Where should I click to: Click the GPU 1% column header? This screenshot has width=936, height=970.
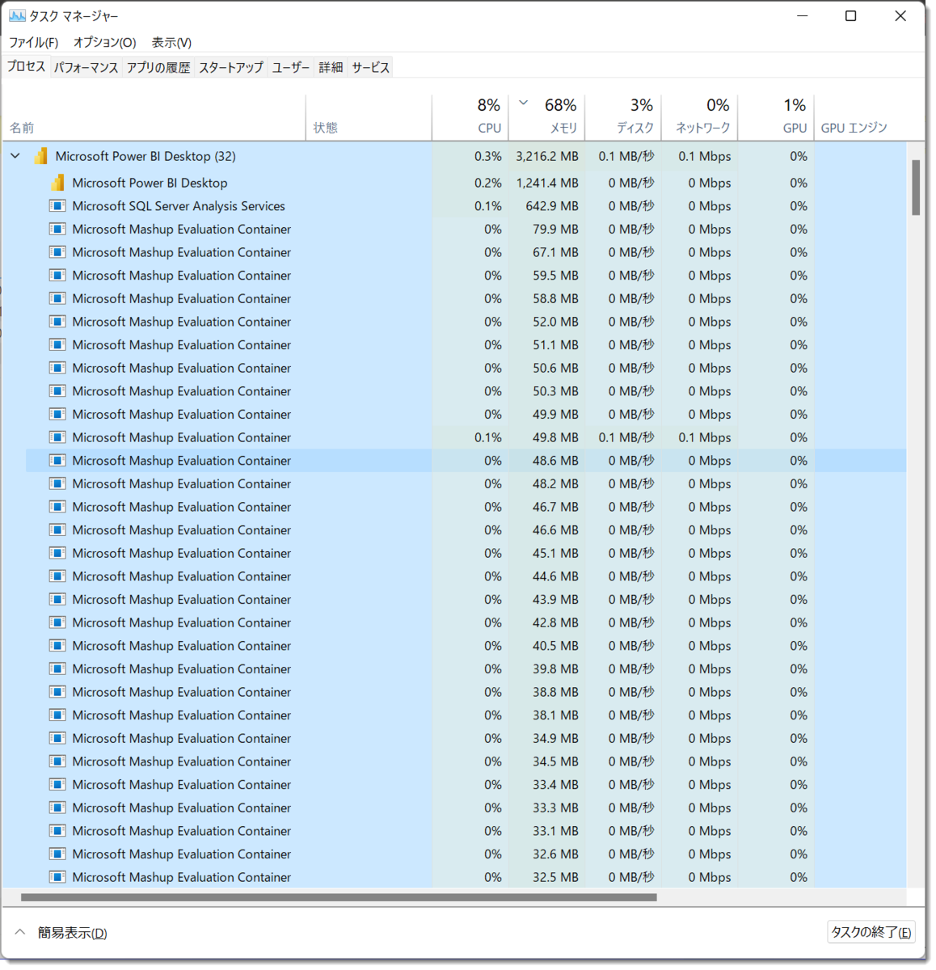click(x=776, y=118)
